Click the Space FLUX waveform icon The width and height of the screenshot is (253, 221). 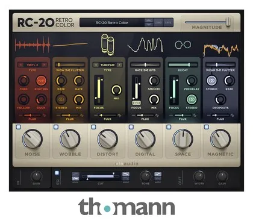pyautogui.click(x=195, y=116)
